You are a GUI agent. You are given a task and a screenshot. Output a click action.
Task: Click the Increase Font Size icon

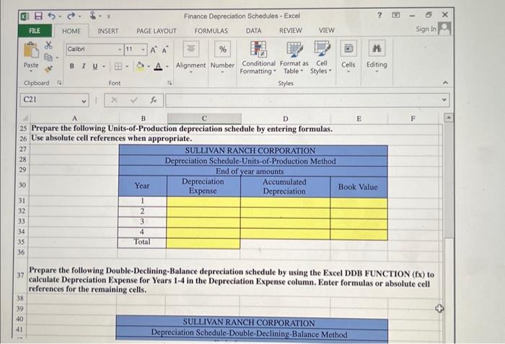153,50
